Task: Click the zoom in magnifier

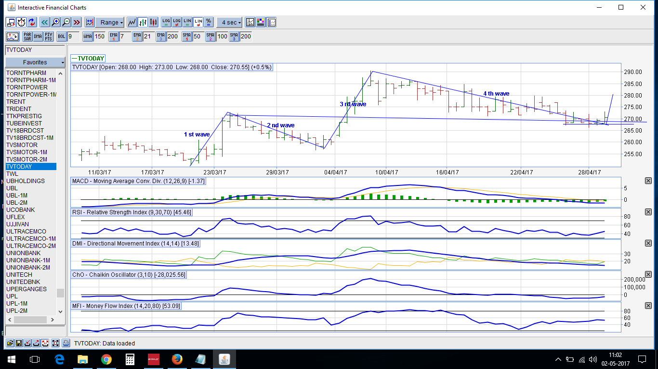Action: [55, 22]
